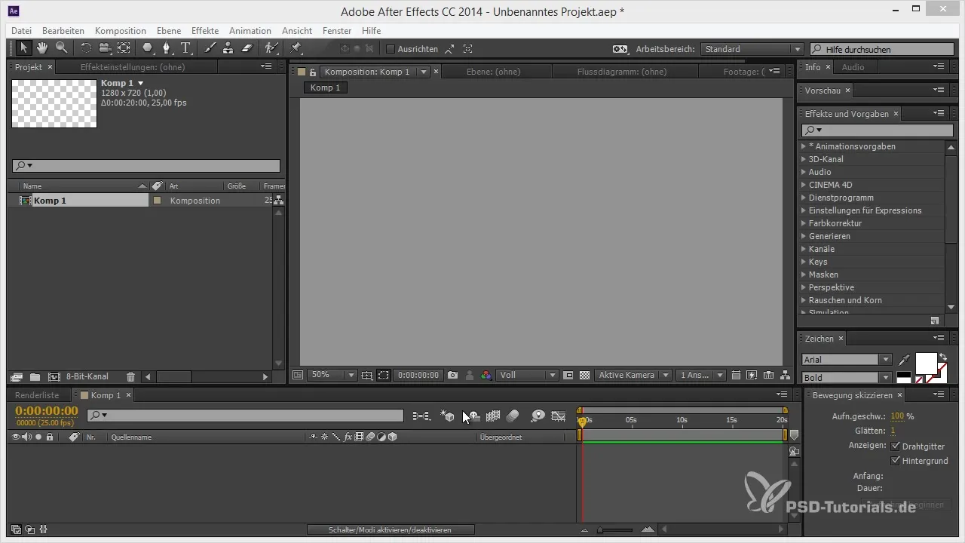Screen dimensions: 965x543
Task: Click the timeline zoom slider
Action: [614, 530]
